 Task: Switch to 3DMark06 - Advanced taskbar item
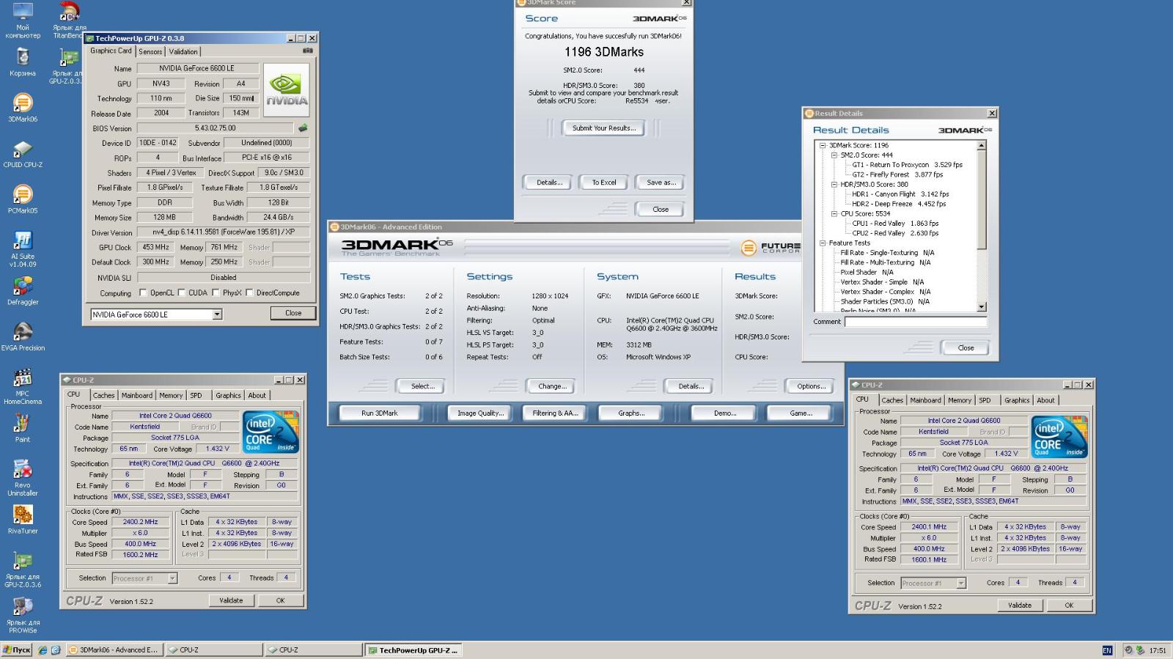point(114,650)
